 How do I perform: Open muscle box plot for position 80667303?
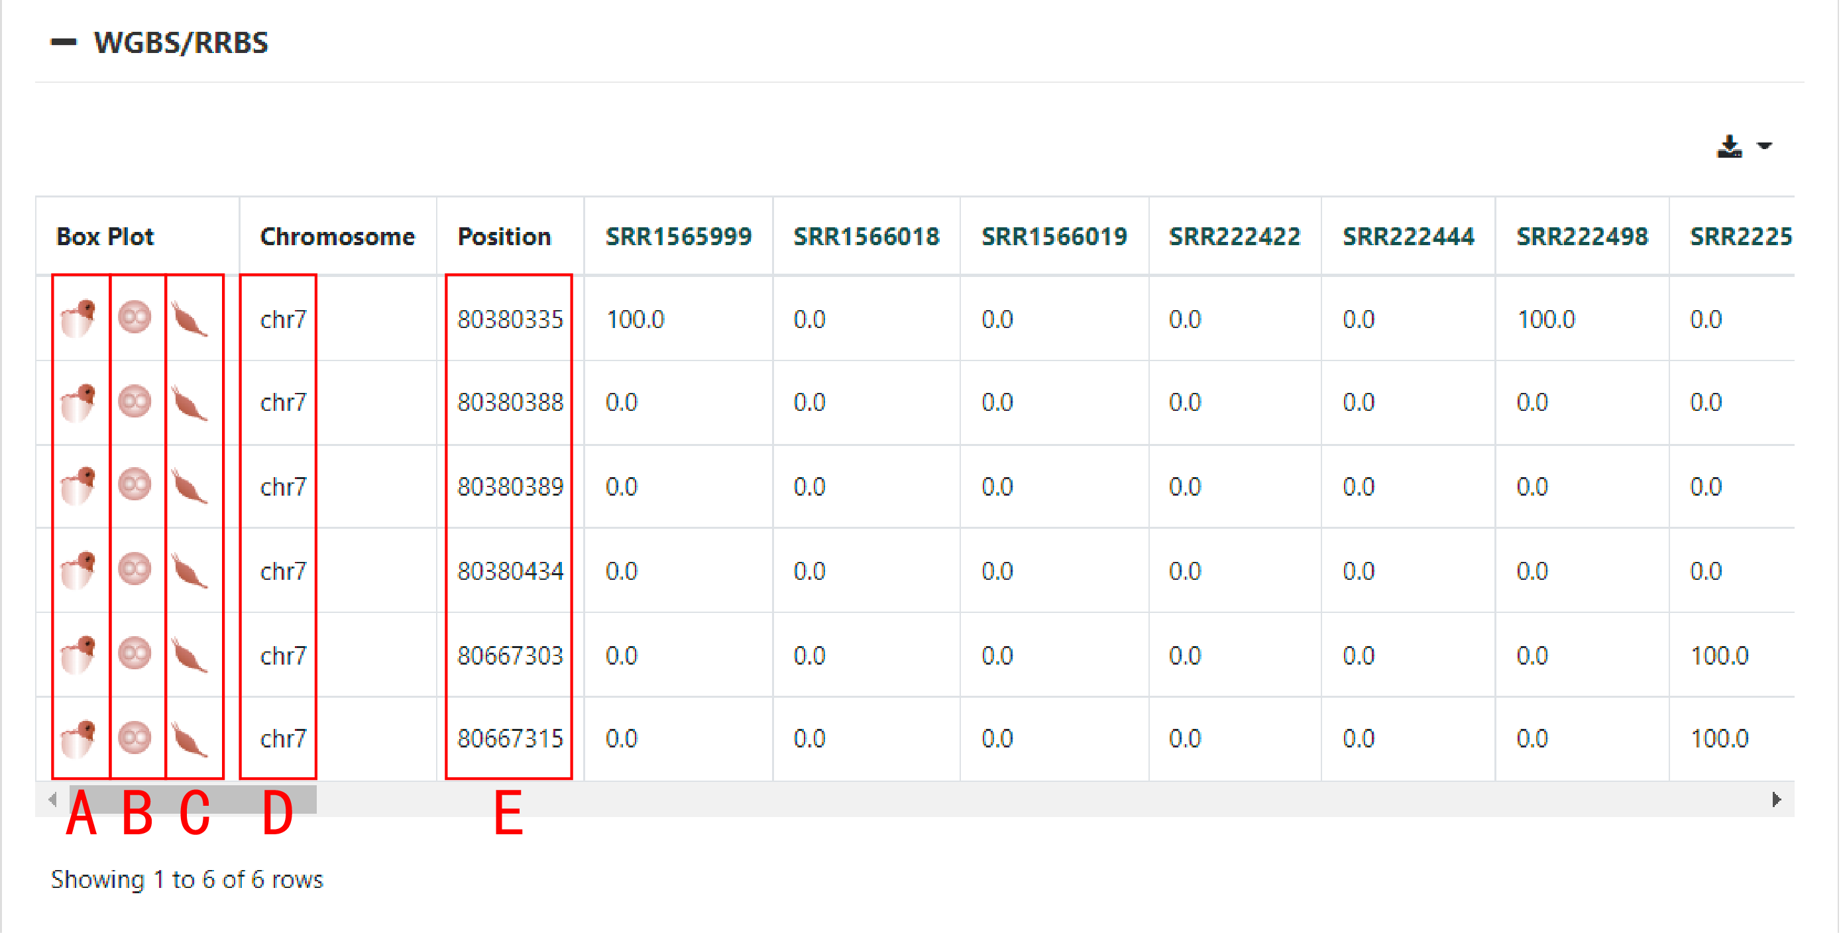(x=190, y=656)
